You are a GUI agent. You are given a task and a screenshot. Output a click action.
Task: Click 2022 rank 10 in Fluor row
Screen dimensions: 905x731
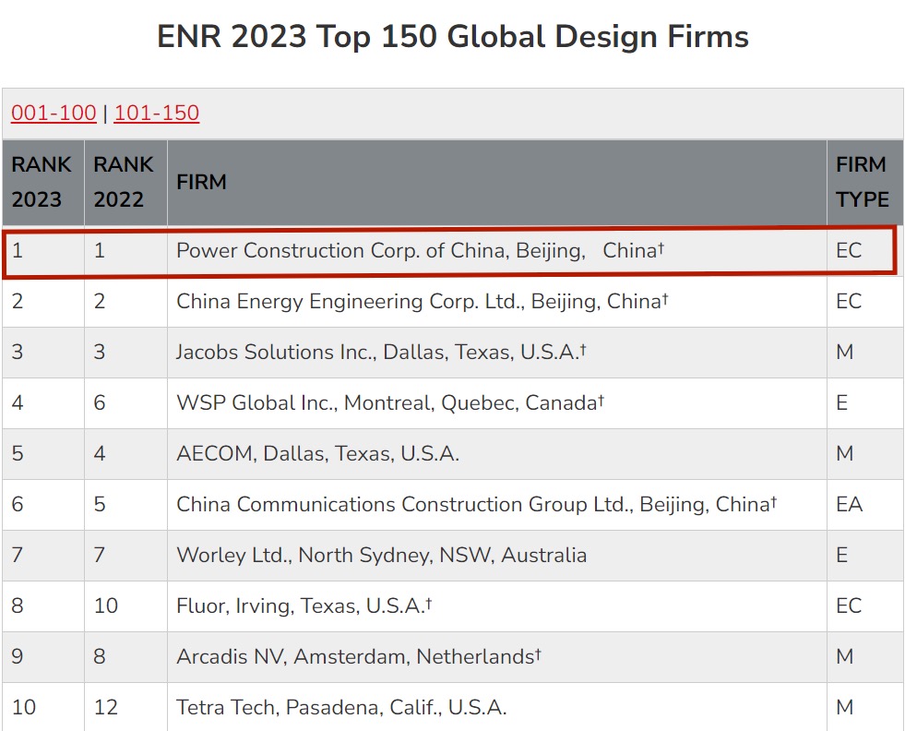pos(105,605)
